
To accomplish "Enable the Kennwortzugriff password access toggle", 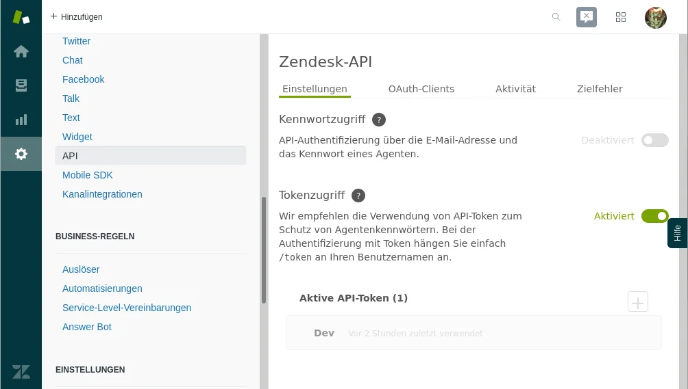I will click(654, 140).
